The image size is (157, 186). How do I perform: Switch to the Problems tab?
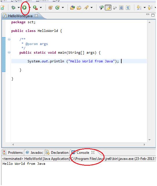click(x=13, y=153)
